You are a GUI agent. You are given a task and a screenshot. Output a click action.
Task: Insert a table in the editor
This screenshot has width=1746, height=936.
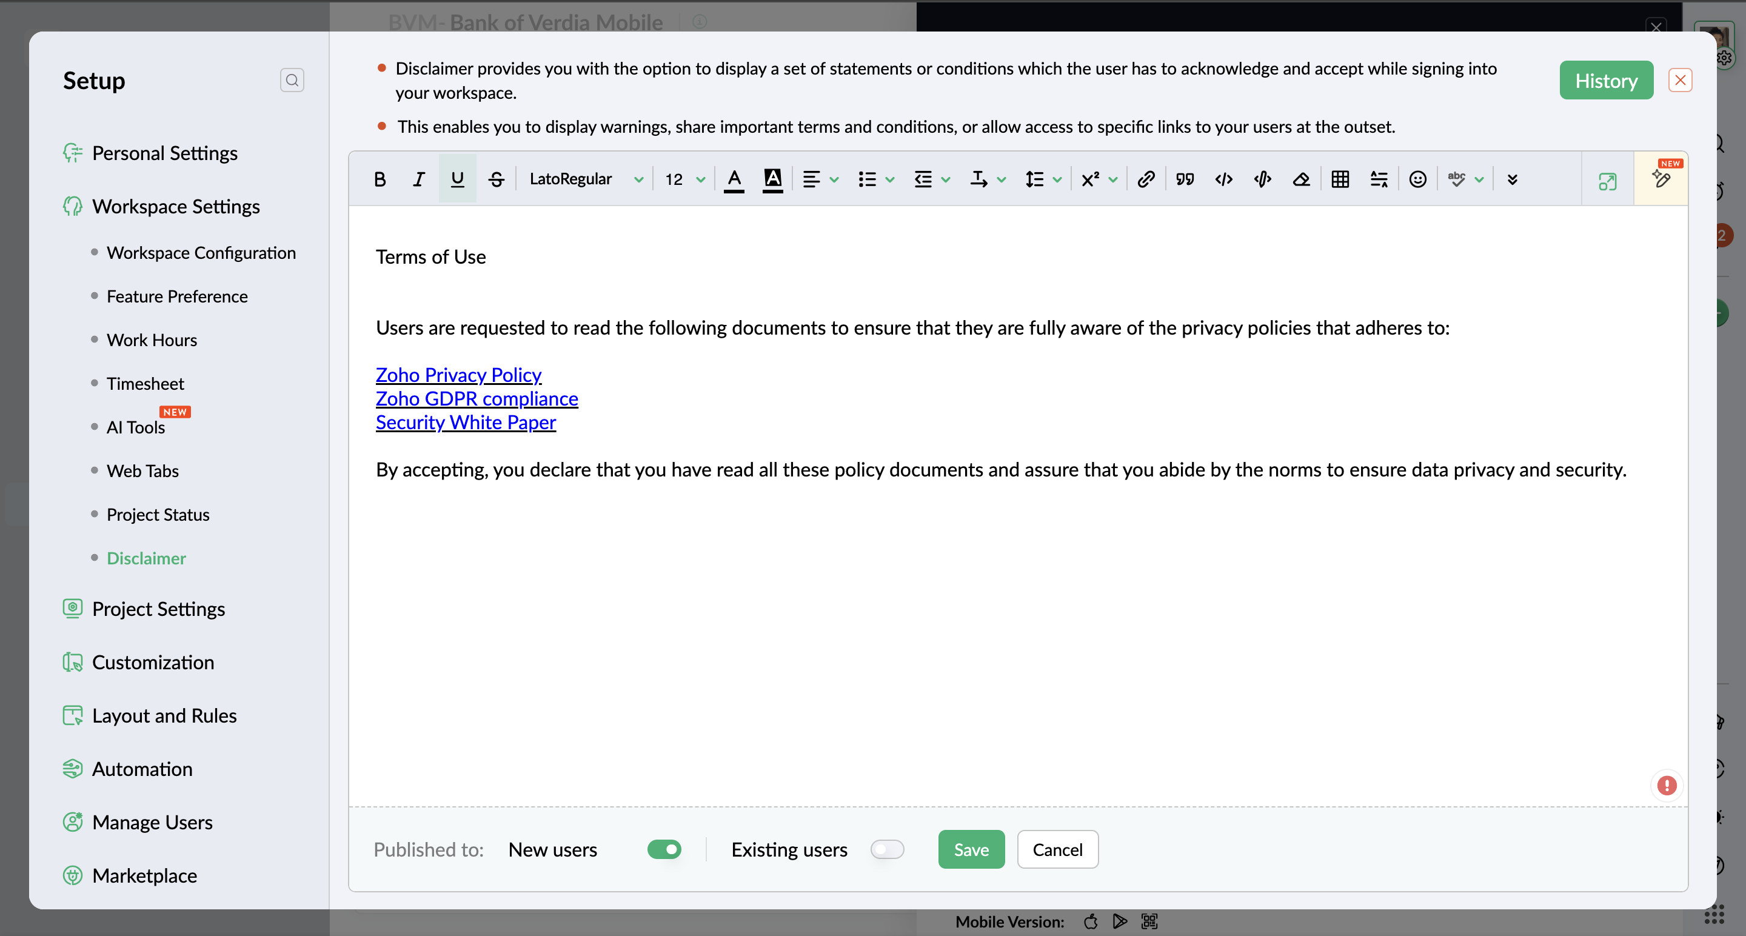point(1340,179)
